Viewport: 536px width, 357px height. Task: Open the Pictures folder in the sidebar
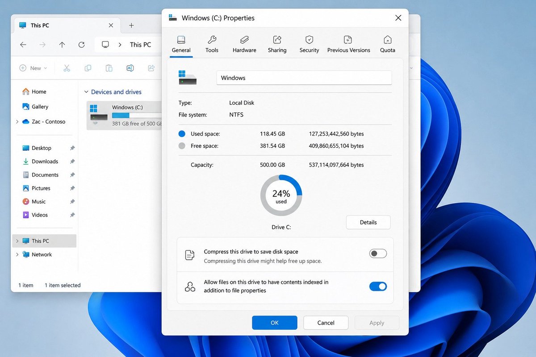pos(36,188)
